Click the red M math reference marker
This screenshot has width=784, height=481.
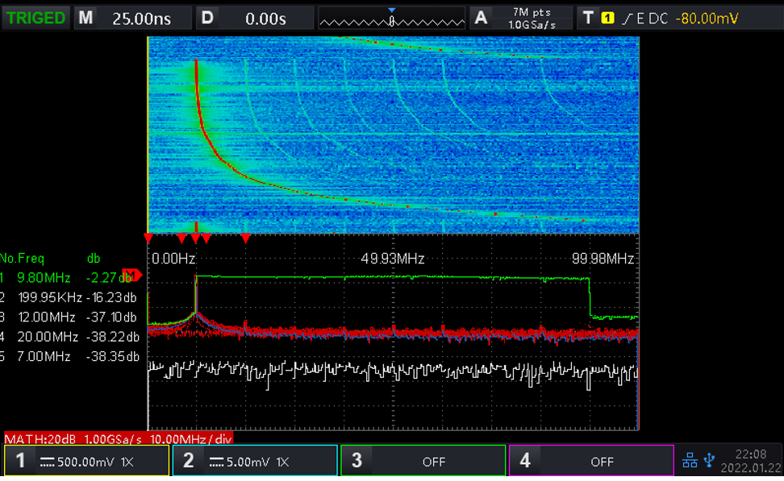click(131, 276)
